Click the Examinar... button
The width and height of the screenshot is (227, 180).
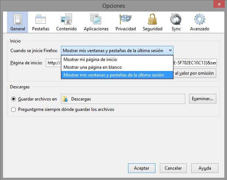tap(203, 99)
